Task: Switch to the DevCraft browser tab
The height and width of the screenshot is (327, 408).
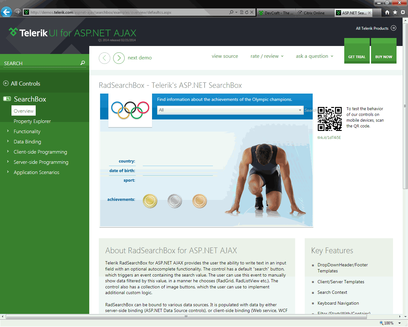Action: [276, 13]
